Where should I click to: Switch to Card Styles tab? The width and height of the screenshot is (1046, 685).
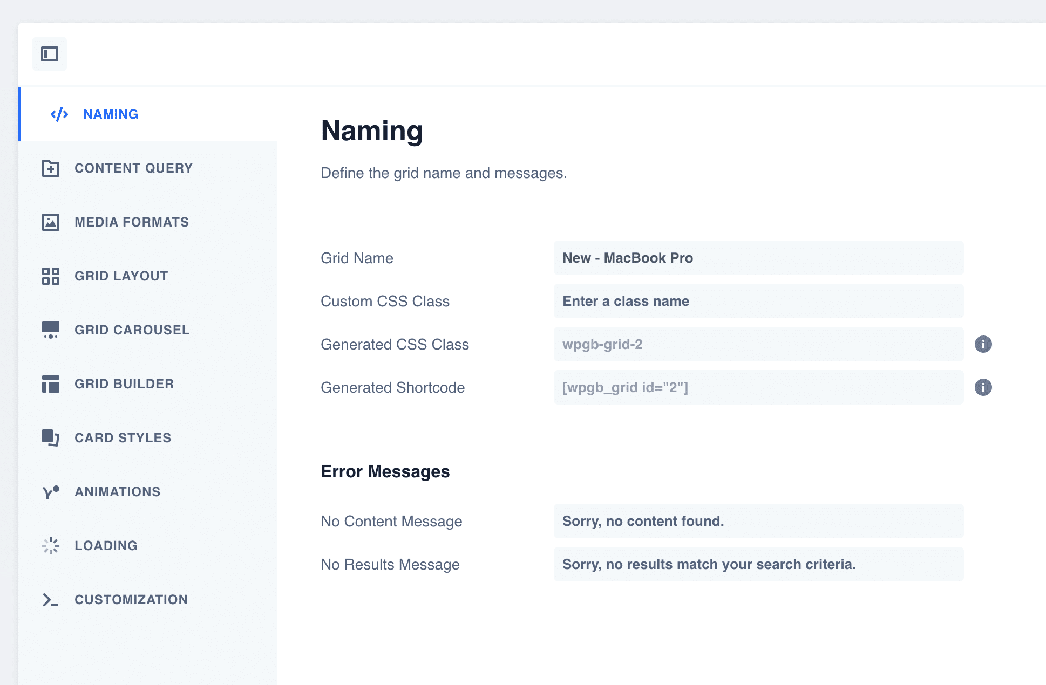pyautogui.click(x=148, y=438)
